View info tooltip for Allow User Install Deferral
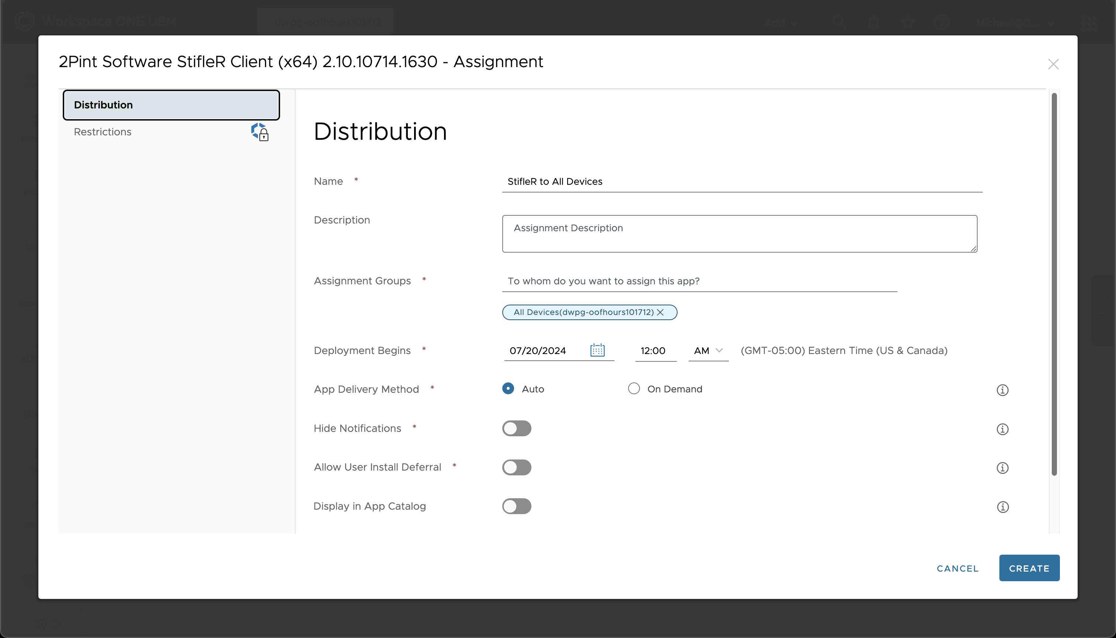This screenshot has height=638, width=1116. point(1002,468)
